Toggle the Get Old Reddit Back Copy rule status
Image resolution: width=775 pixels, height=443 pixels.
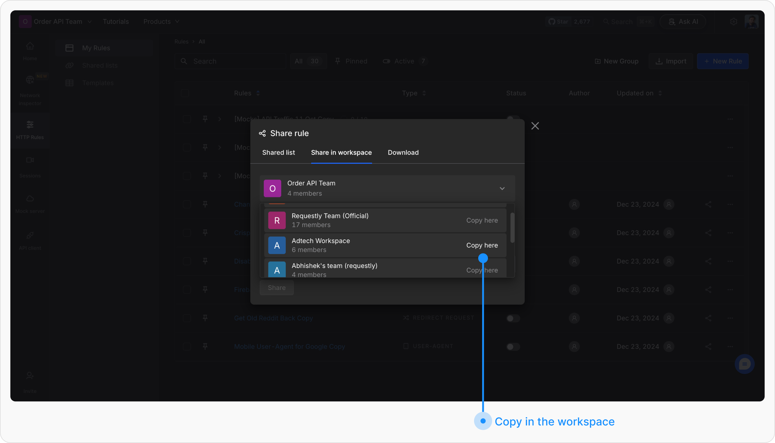513,318
